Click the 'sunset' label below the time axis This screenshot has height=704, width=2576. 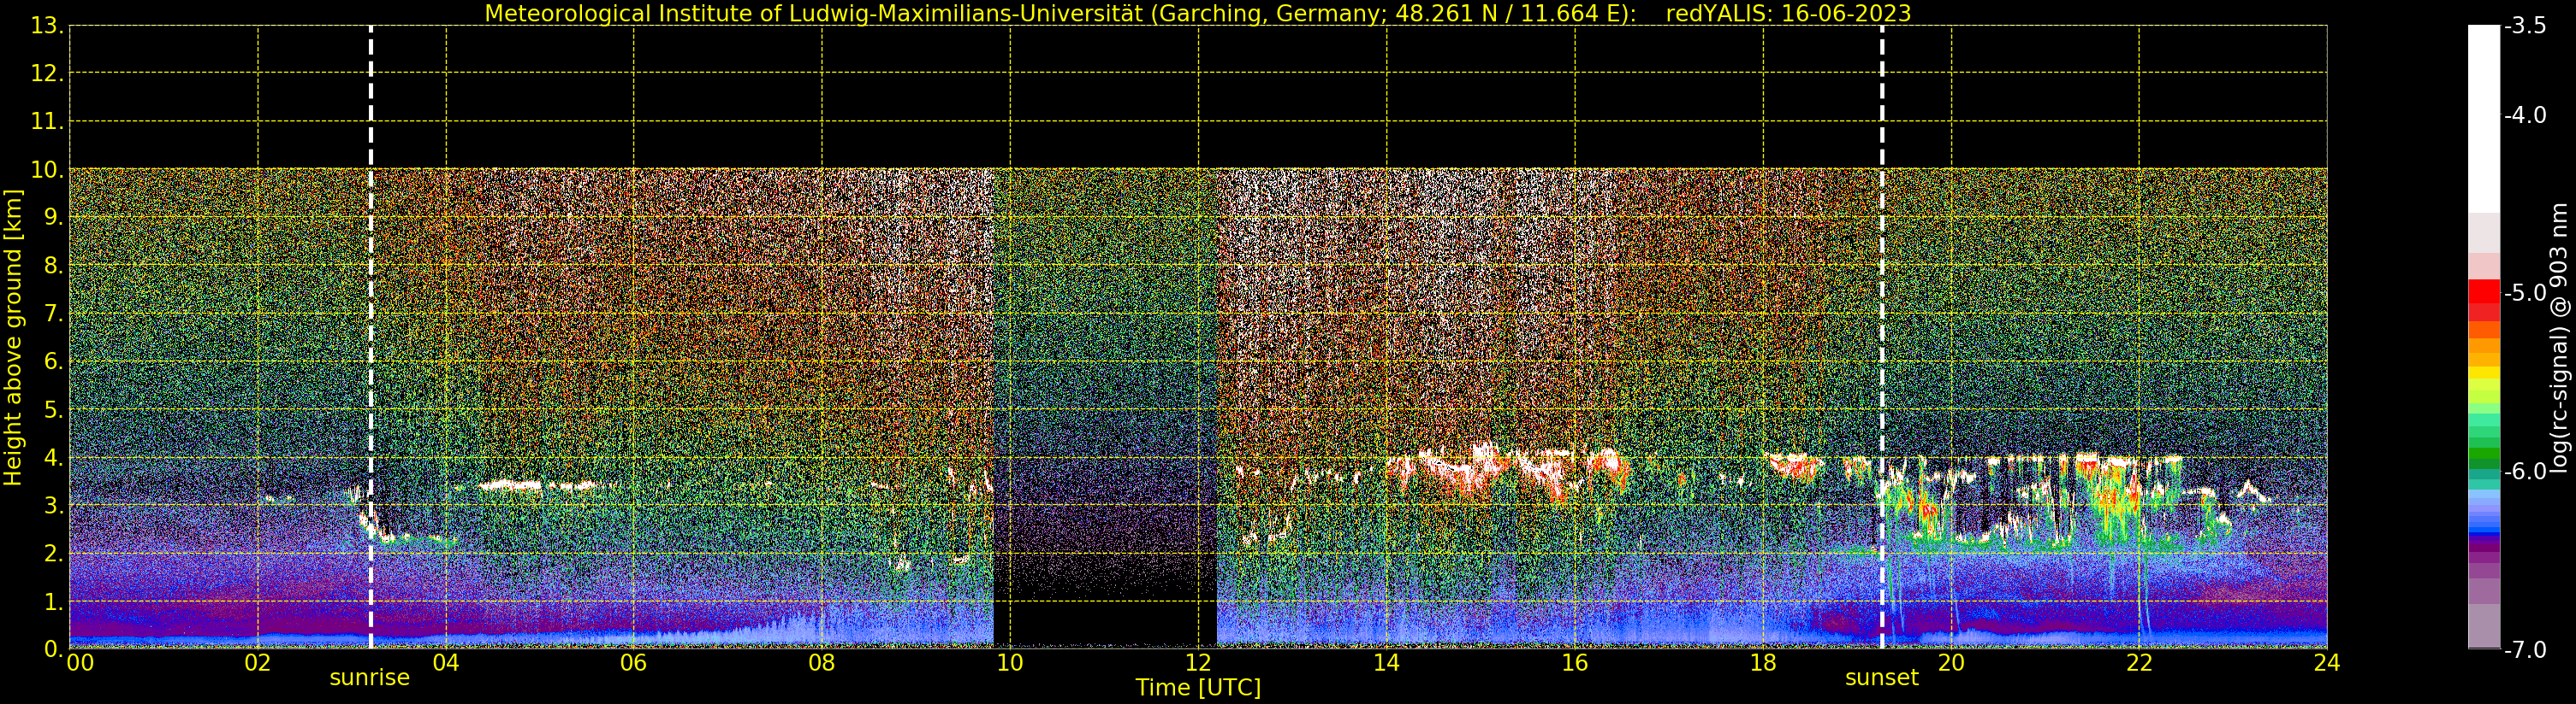[x=1881, y=678]
